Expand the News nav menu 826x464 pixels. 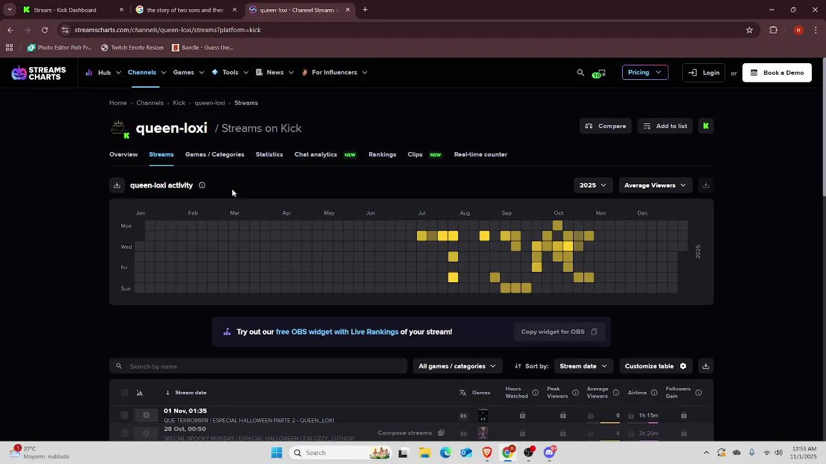(x=275, y=73)
